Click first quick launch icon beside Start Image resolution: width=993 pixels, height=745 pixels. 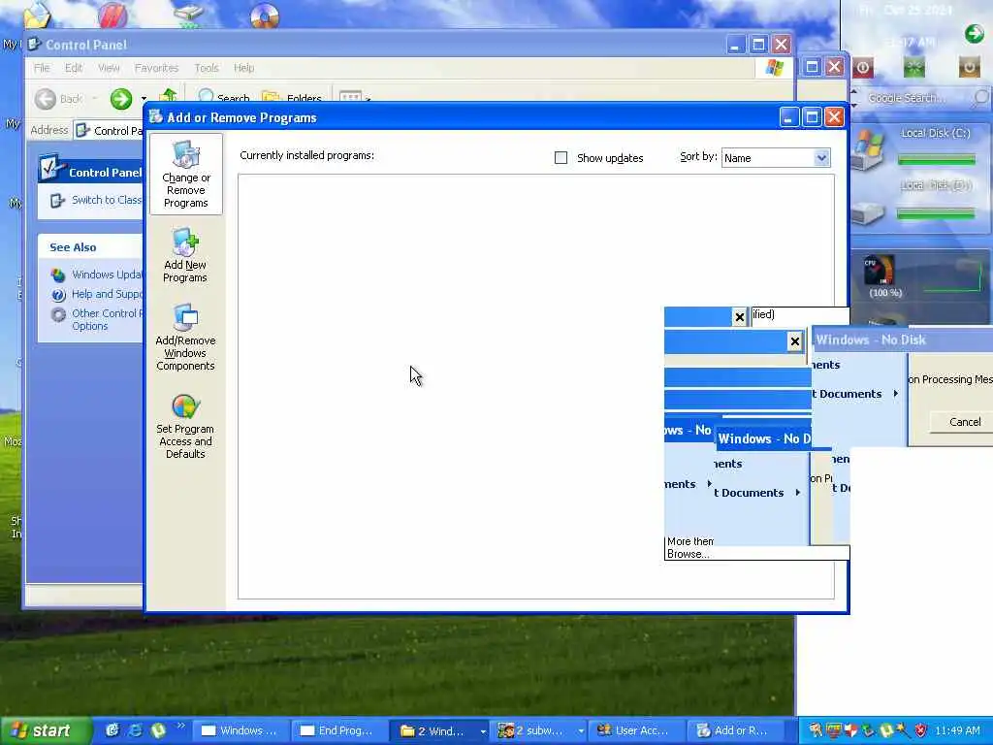112,730
